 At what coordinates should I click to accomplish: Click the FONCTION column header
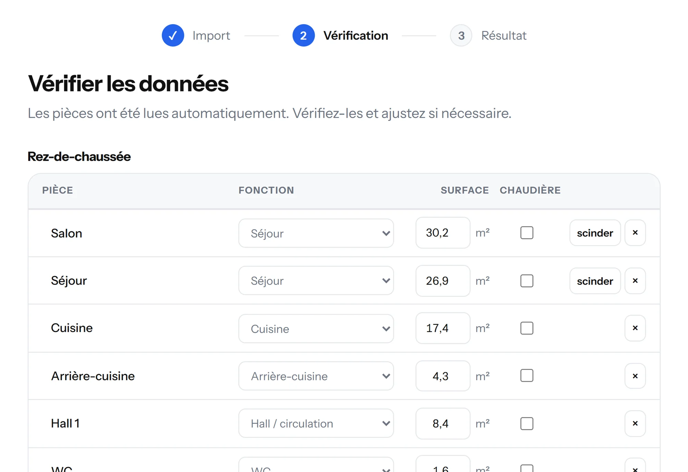coord(266,190)
